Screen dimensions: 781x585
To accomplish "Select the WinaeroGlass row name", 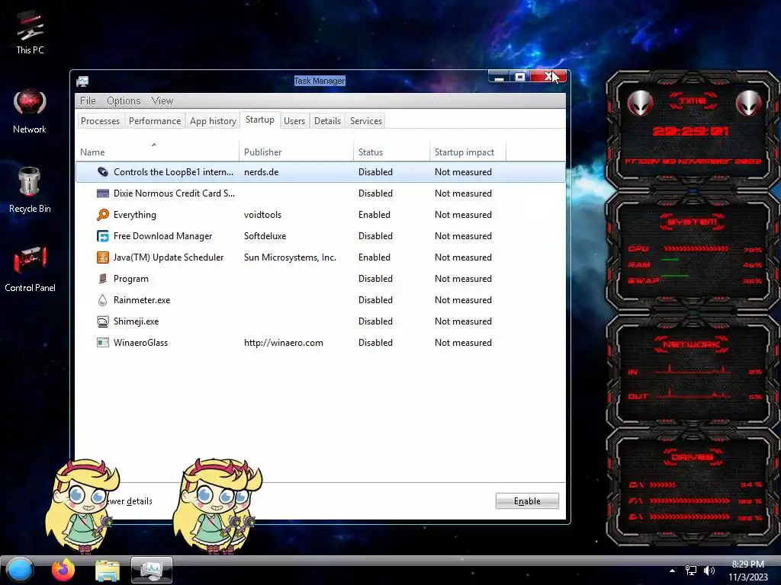I will (140, 343).
